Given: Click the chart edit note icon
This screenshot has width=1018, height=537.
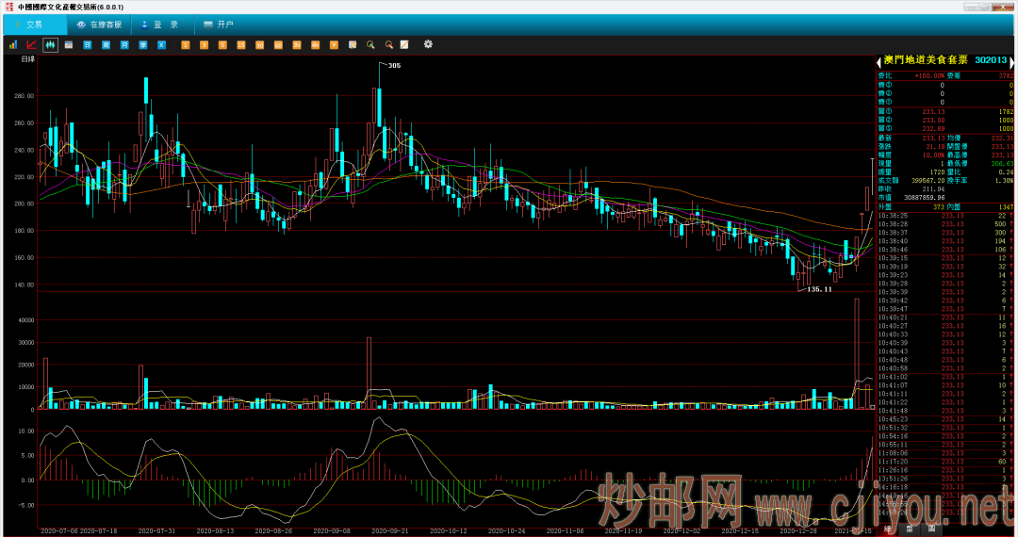Looking at the screenshot, I should [353, 45].
